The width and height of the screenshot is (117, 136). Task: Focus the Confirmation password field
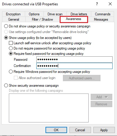click(x=74, y=66)
